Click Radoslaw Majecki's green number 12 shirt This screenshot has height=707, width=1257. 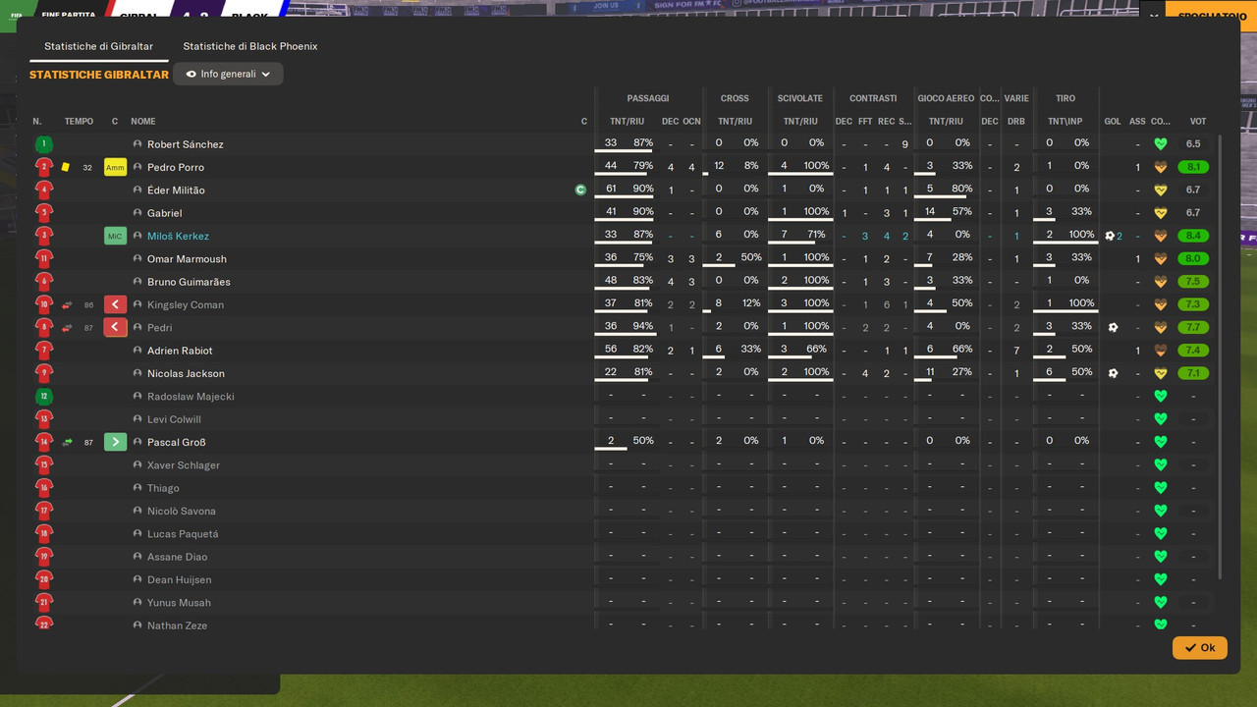click(43, 397)
